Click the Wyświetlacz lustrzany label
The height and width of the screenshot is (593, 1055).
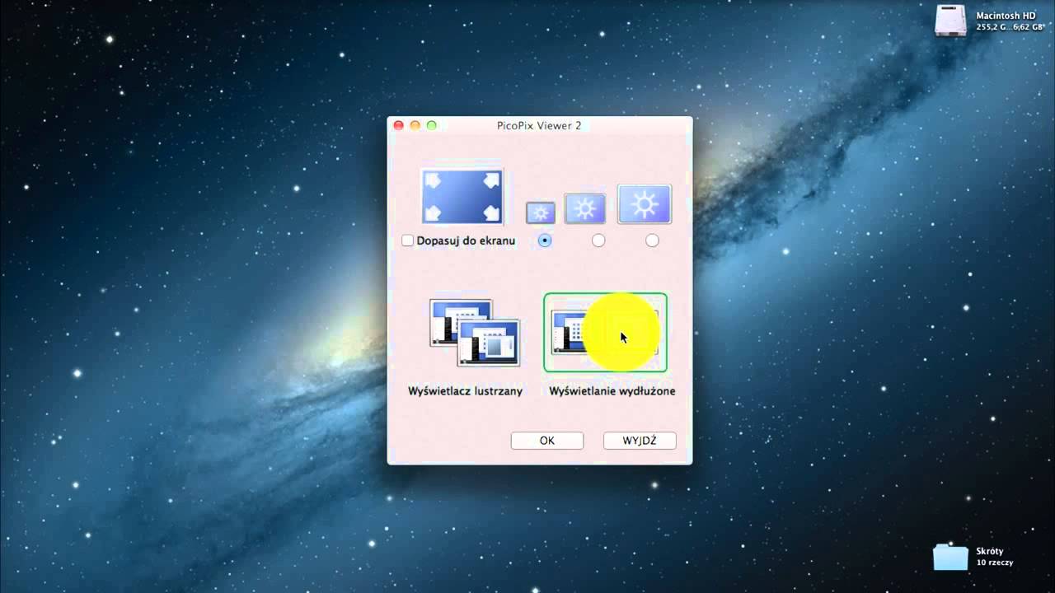[x=465, y=391]
